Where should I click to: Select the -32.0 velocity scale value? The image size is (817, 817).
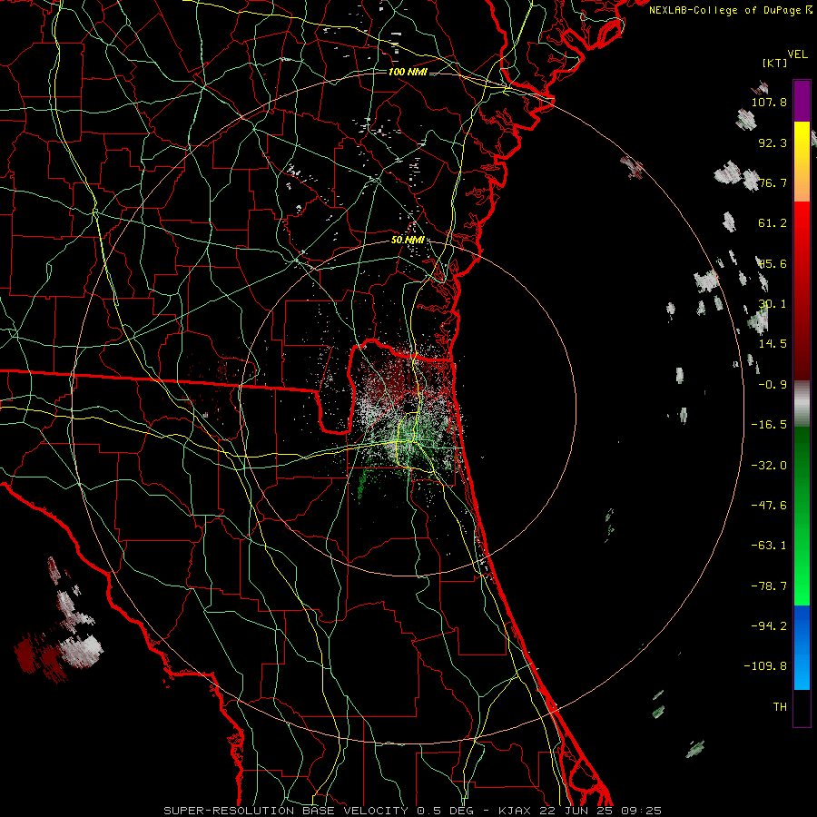(769, 466)
